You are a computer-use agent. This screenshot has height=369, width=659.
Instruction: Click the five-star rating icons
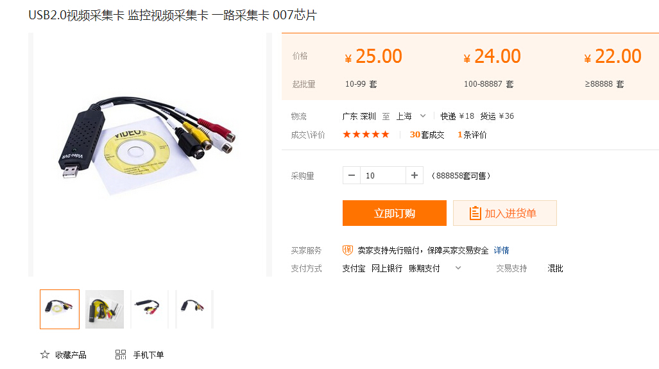(366, 135)
